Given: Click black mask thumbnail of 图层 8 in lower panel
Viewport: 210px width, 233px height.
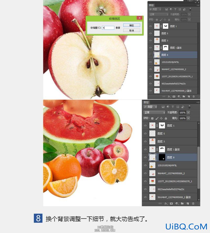Looking at the screenshot, I should (162, 157).
